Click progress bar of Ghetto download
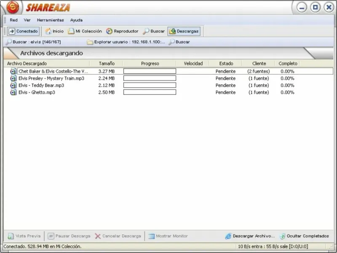Image resolution: width=337 pixels, height=253 pixels. [x=150, y=92]
